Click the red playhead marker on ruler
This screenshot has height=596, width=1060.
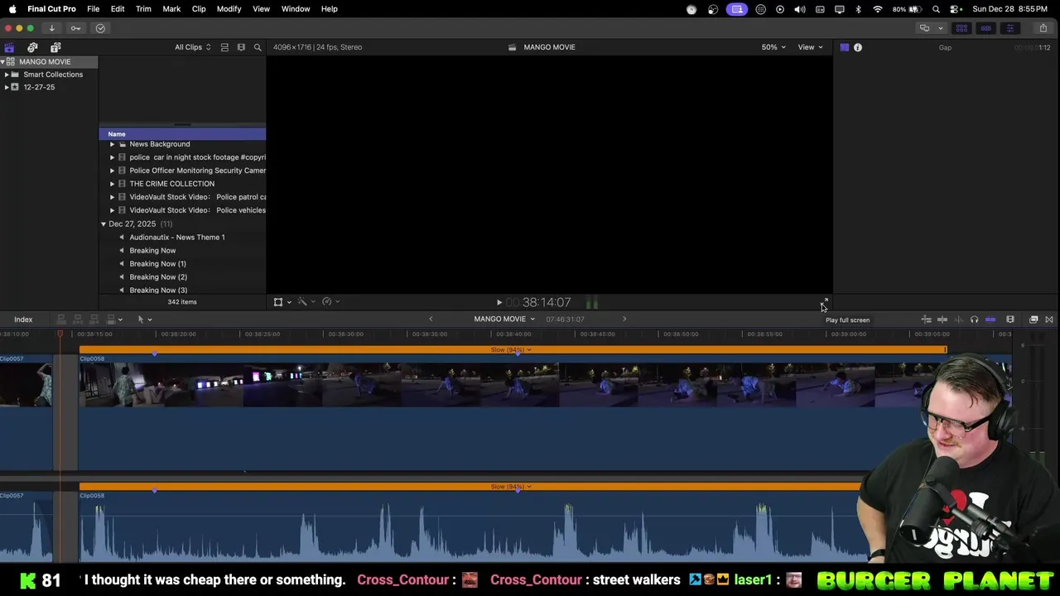(x=60, y=334)
